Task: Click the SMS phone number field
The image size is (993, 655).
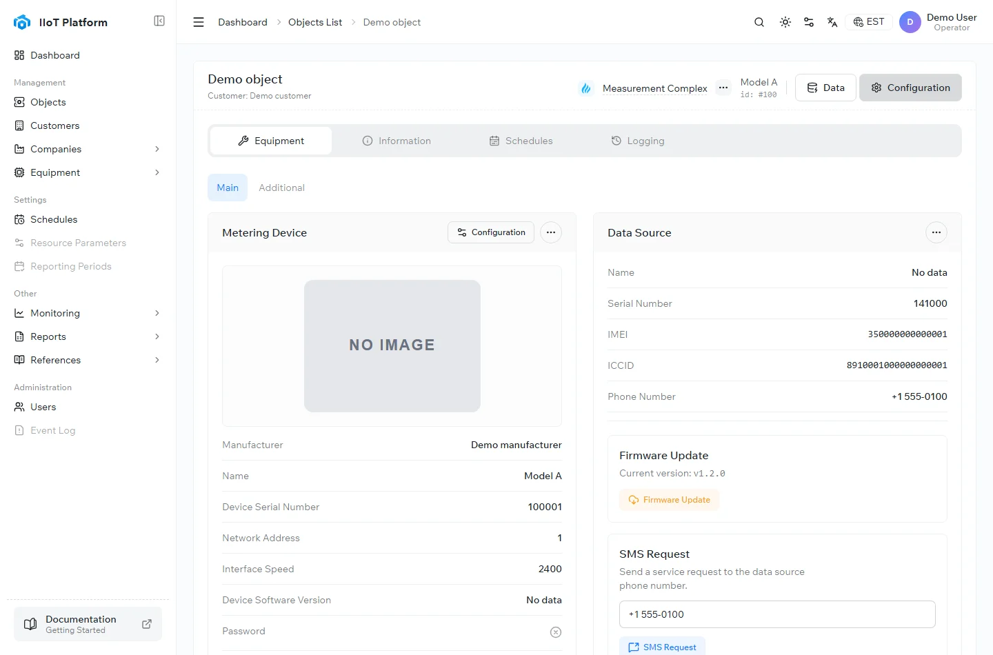Action: coord(777,614)
